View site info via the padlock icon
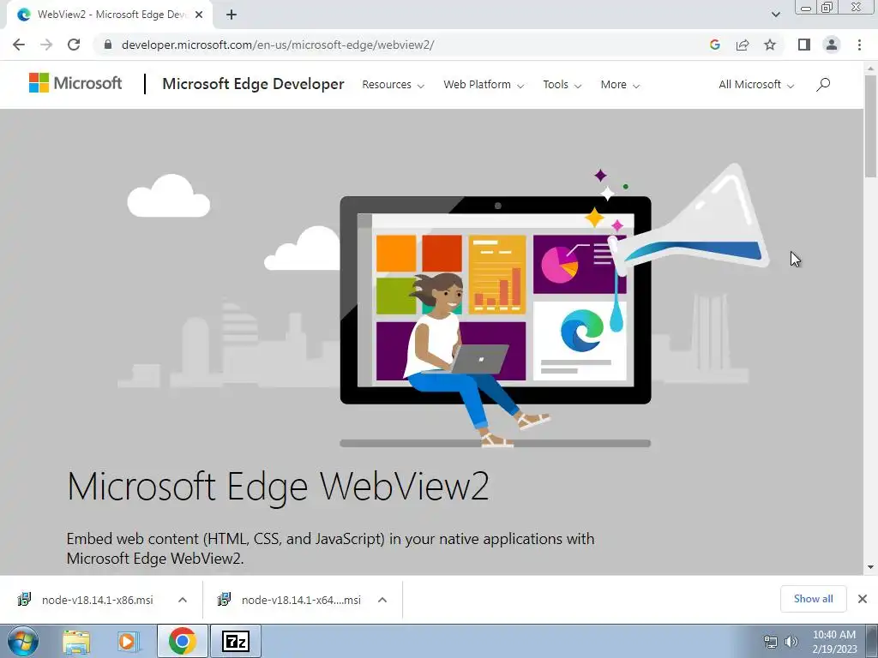Viewport: 878px width, 658px height. tap(108, 45)
